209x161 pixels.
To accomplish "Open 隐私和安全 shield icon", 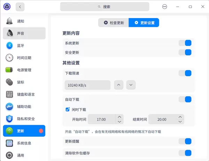I will tap(9, 119).
